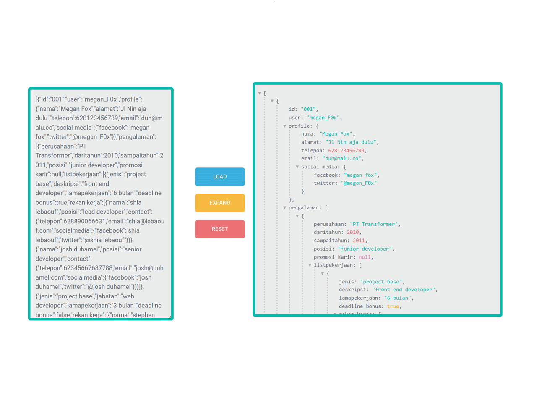Collapse the first object in the array
The height and width of the screenshot is (403, 537).
click(x=272, y=101)
